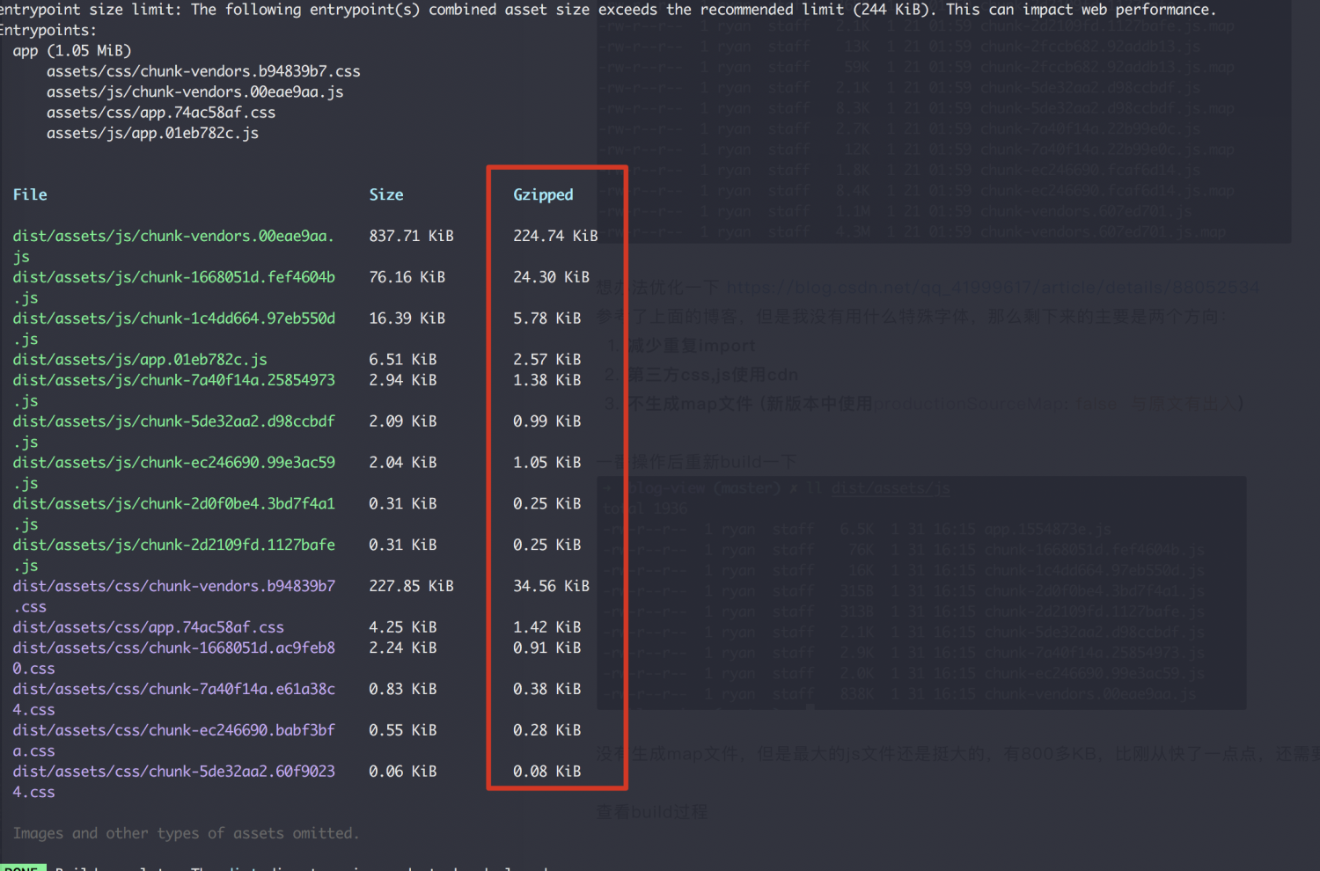Click gzipped value 0.99 KiB
1320x871 pixels.
(x=547, y=421)
